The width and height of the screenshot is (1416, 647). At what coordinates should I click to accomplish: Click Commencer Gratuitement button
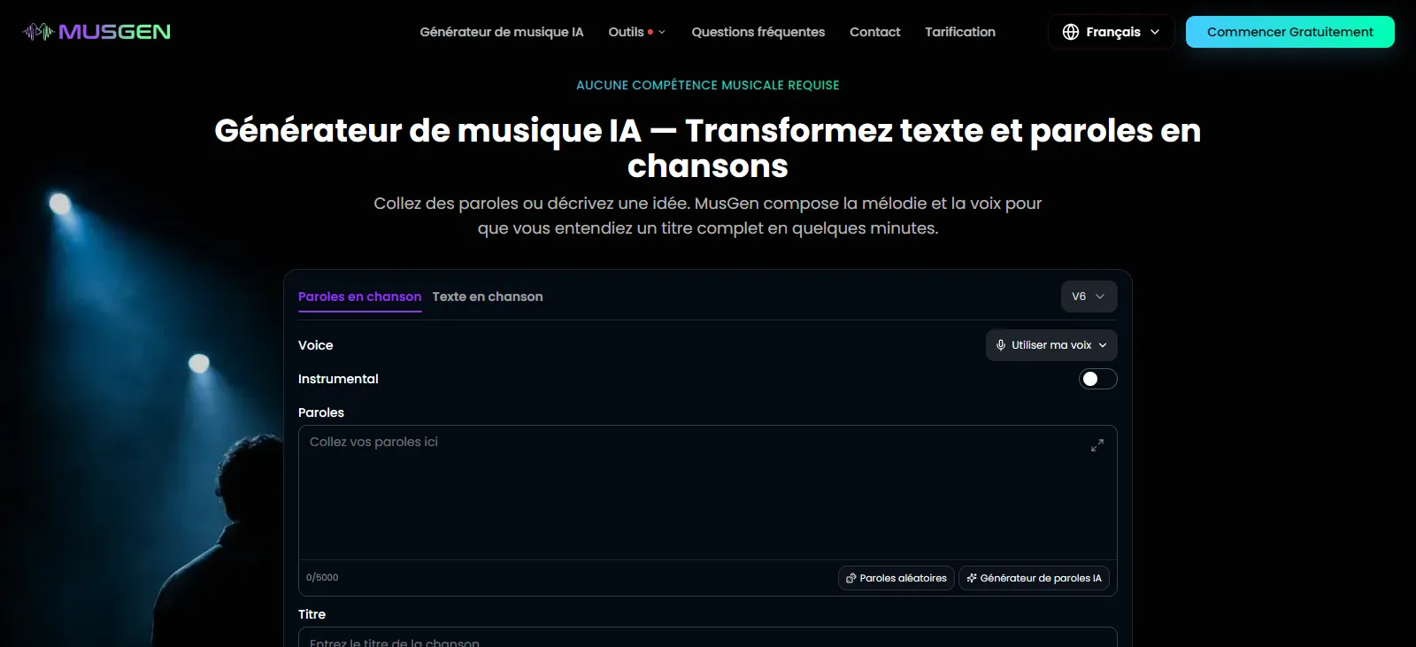click(x=1290, y=32)
